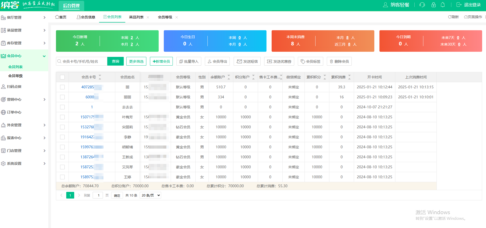Click the customer service headset icon
The height and width of the screenshot is (228, 486).
point(422,5)
